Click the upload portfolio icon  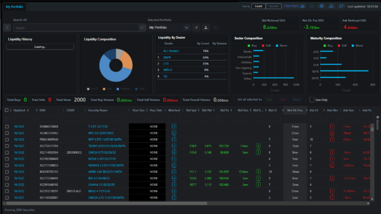pyautogui.click(x=206, y=27)
